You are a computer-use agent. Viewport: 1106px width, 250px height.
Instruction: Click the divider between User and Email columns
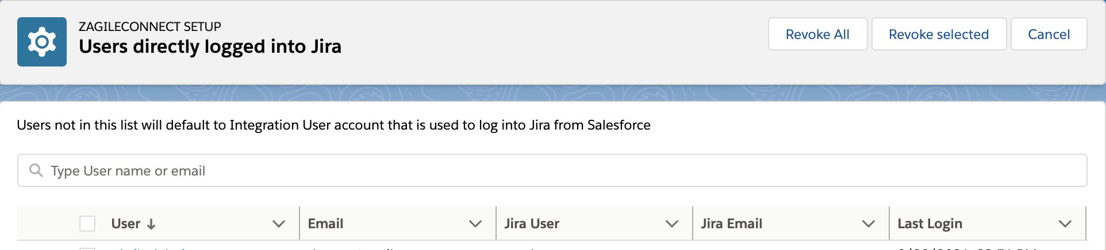point(299,224)
